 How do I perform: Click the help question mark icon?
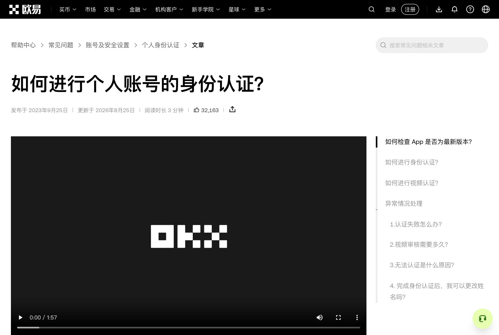click(470, 9)
